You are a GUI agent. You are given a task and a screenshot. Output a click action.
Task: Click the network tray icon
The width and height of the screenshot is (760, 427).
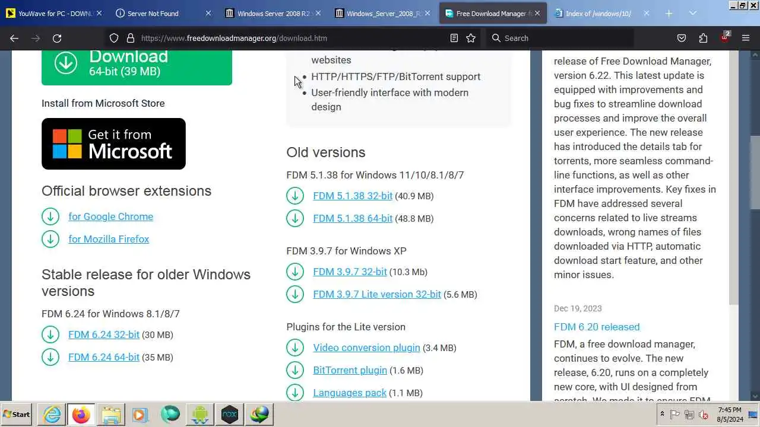pyautogui.click(x=689, y=415)
